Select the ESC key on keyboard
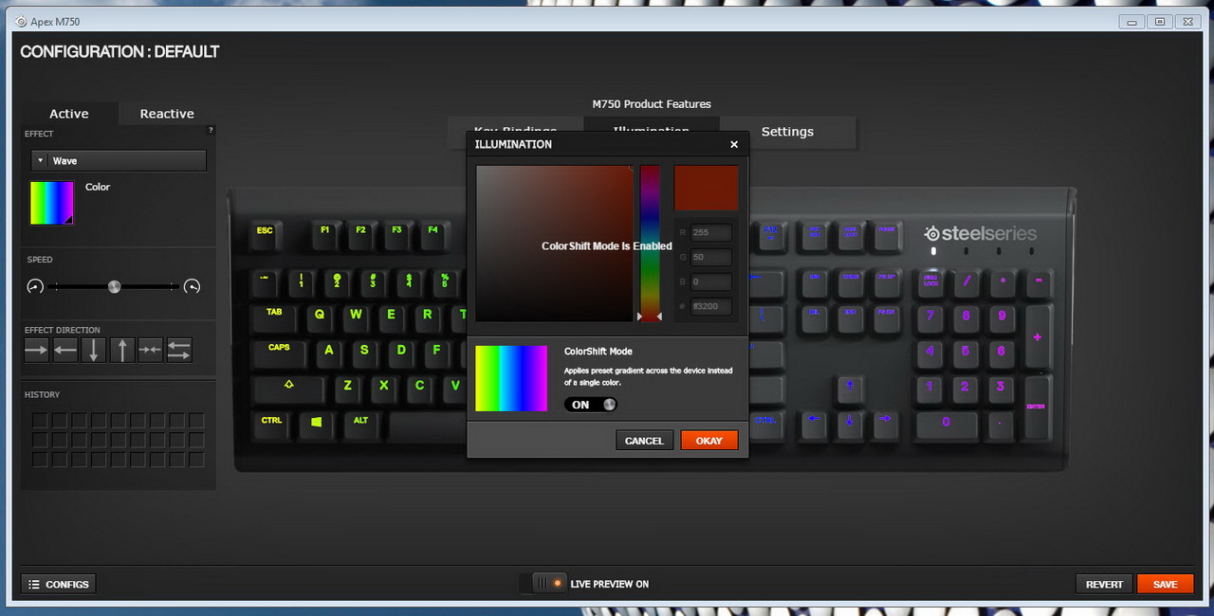The width and height of the screenshot is (1214, 616). click(x=266, y=233)
